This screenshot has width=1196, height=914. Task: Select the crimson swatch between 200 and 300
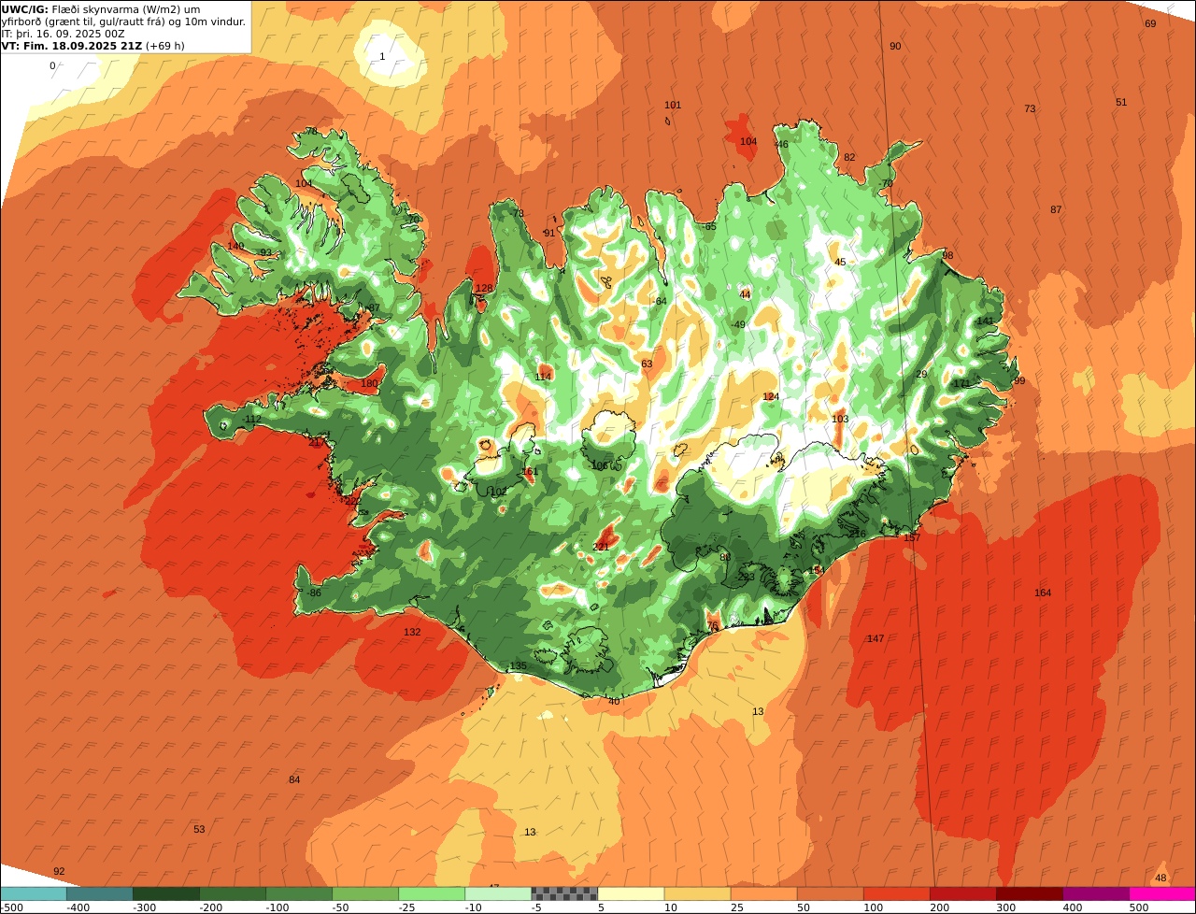click(962, 893)
